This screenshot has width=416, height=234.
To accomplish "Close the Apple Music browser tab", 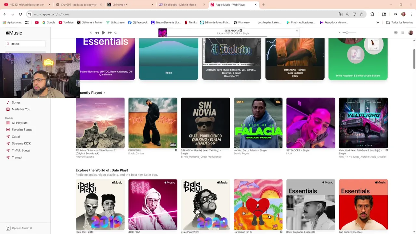I will coord(255,5).
